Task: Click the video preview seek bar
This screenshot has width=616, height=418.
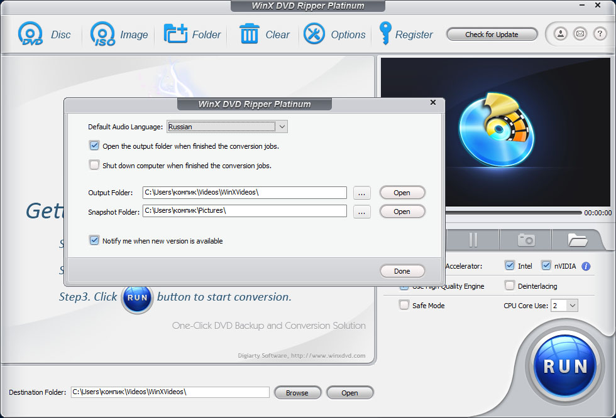Action: pos(513,213)
